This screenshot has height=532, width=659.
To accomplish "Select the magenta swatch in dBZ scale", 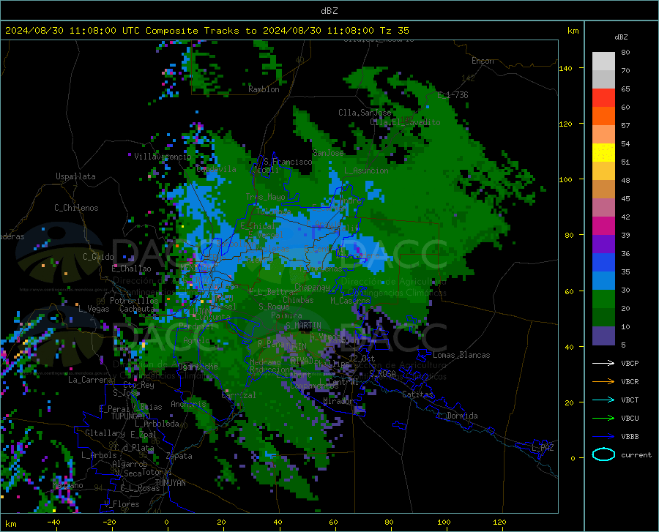I will (x=603, y=226).
